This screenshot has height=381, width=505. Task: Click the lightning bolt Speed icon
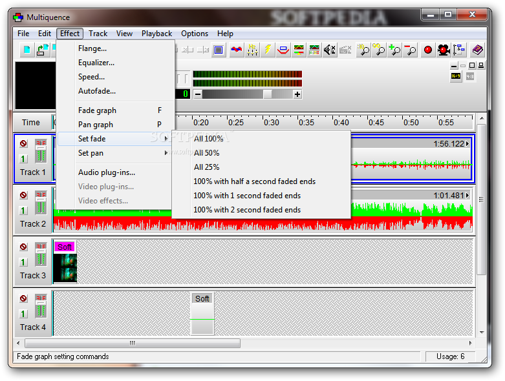click(268, 50)
